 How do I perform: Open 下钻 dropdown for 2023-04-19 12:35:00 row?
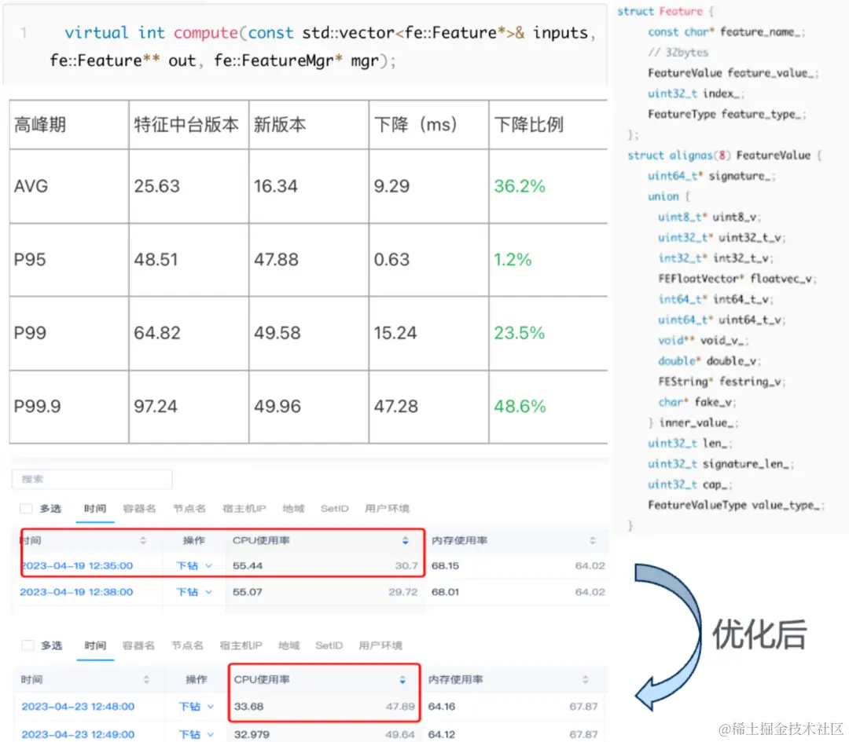pyautogui.click(x=194, y=565)
